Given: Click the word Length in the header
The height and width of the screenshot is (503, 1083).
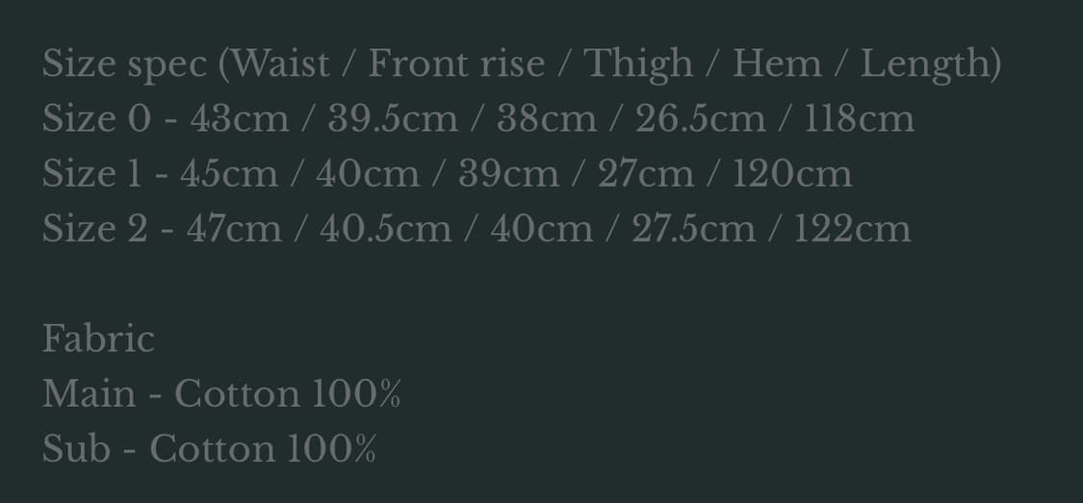Looking at the screenshot, I should [925, 64].
